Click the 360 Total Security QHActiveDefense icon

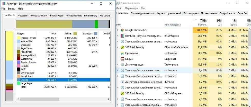(x=122, y=47)
